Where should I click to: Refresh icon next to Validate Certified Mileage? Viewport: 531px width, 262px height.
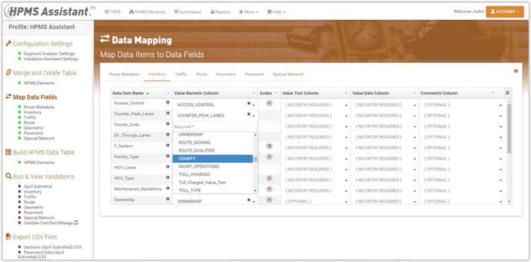pos(76,223)
